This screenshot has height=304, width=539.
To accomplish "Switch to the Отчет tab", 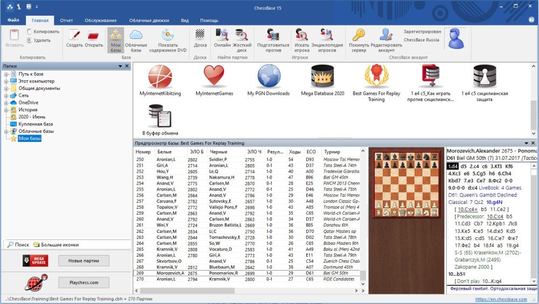I will pyautogui.click(x=66, y=20).
